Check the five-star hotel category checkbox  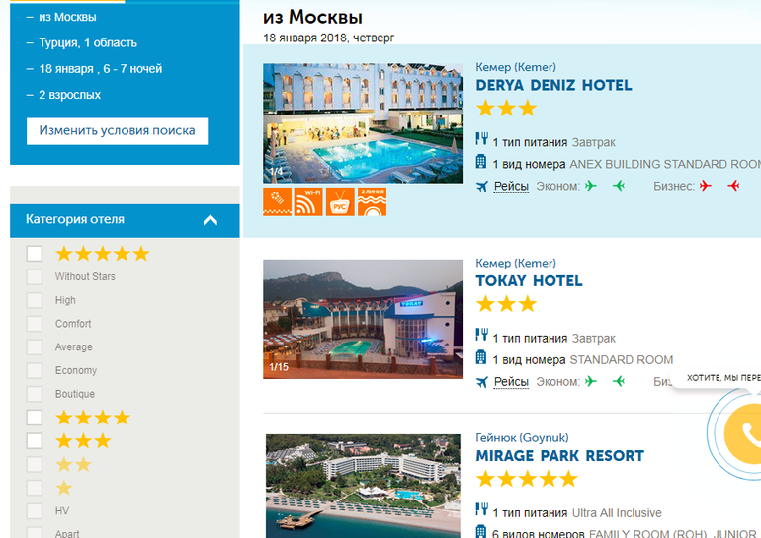pyautogui.click(x=35, y=254)
